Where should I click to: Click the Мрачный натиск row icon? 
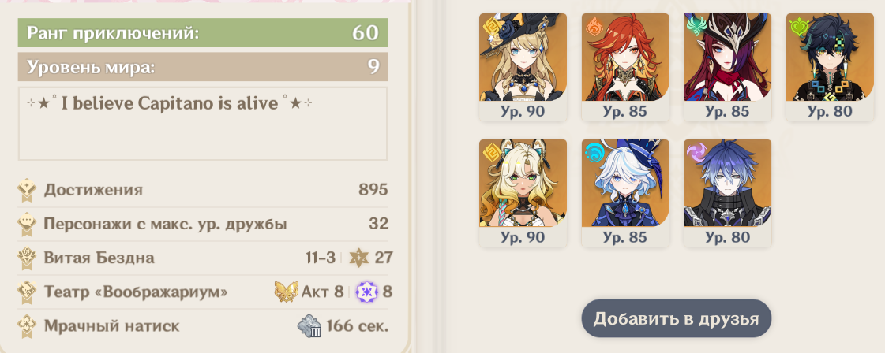point(27,326)
